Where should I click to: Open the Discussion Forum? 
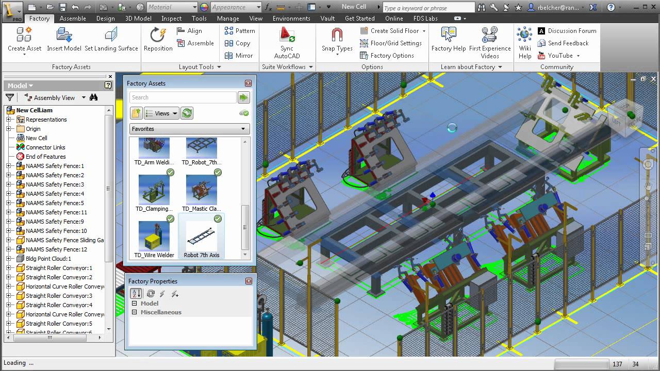pyautogui.click(x=567, y=31)
